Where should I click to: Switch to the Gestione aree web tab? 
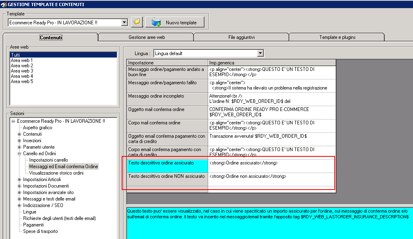pos(147,37)
